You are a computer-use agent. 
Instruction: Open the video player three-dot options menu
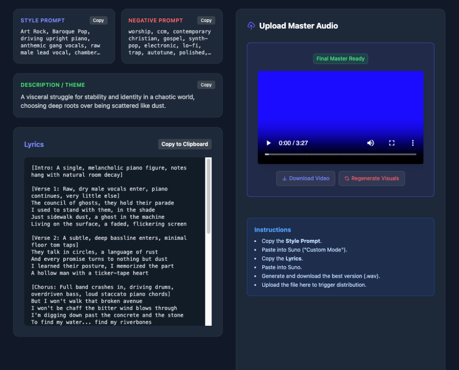click(412, 143)
